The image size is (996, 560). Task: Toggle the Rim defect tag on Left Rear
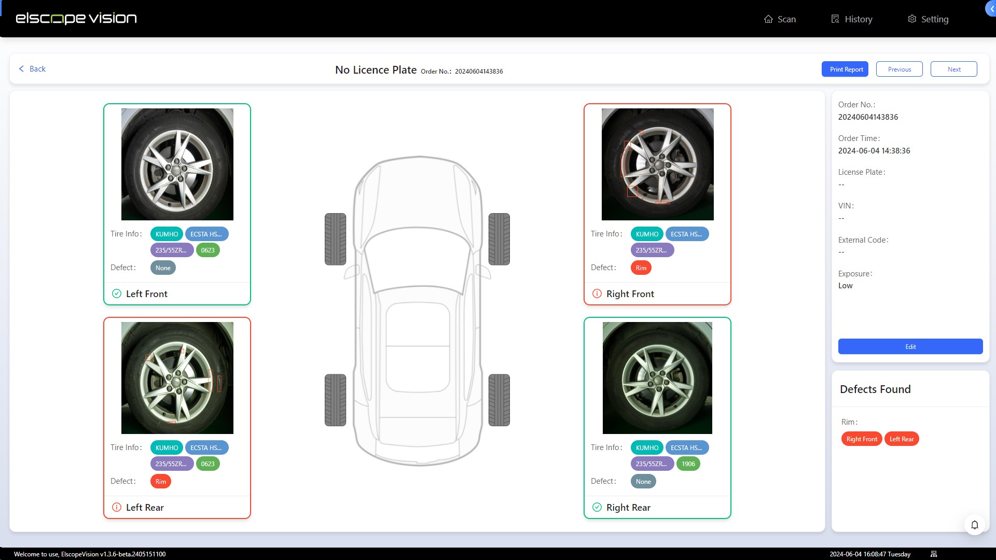point(160,481)
